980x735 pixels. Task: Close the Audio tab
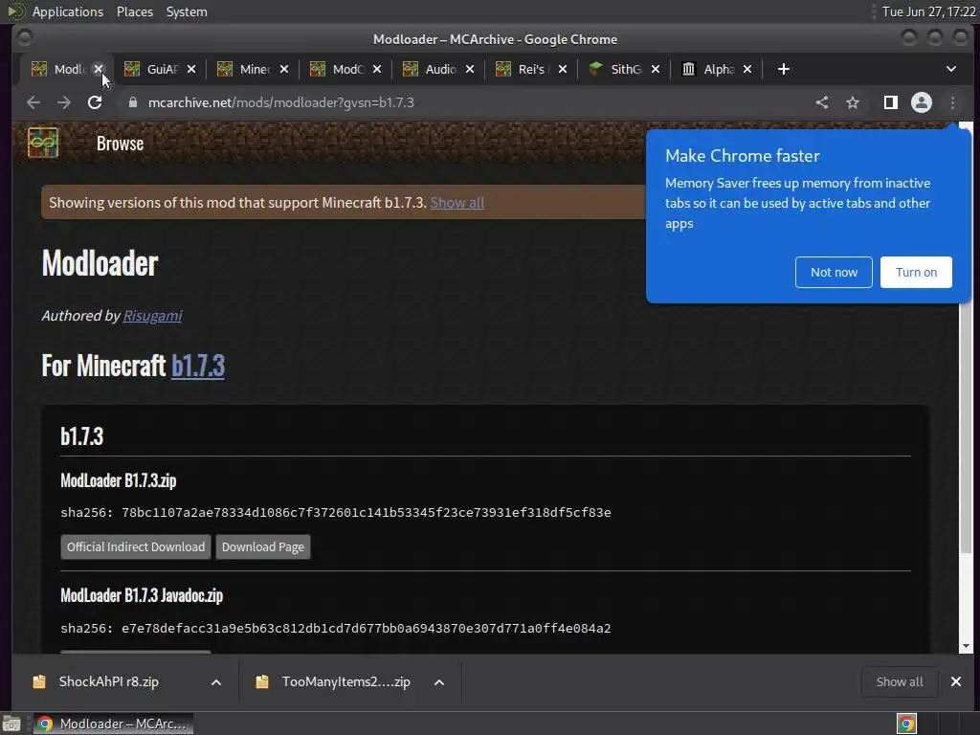[x=469, y=69]
